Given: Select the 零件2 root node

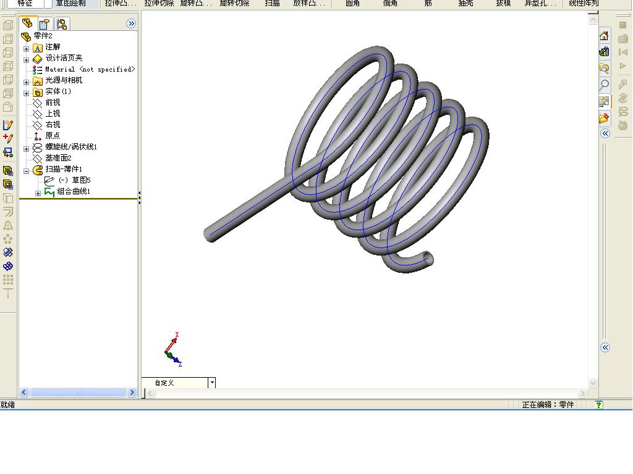Looking at the screenshot, I should (x=43, y=36).
